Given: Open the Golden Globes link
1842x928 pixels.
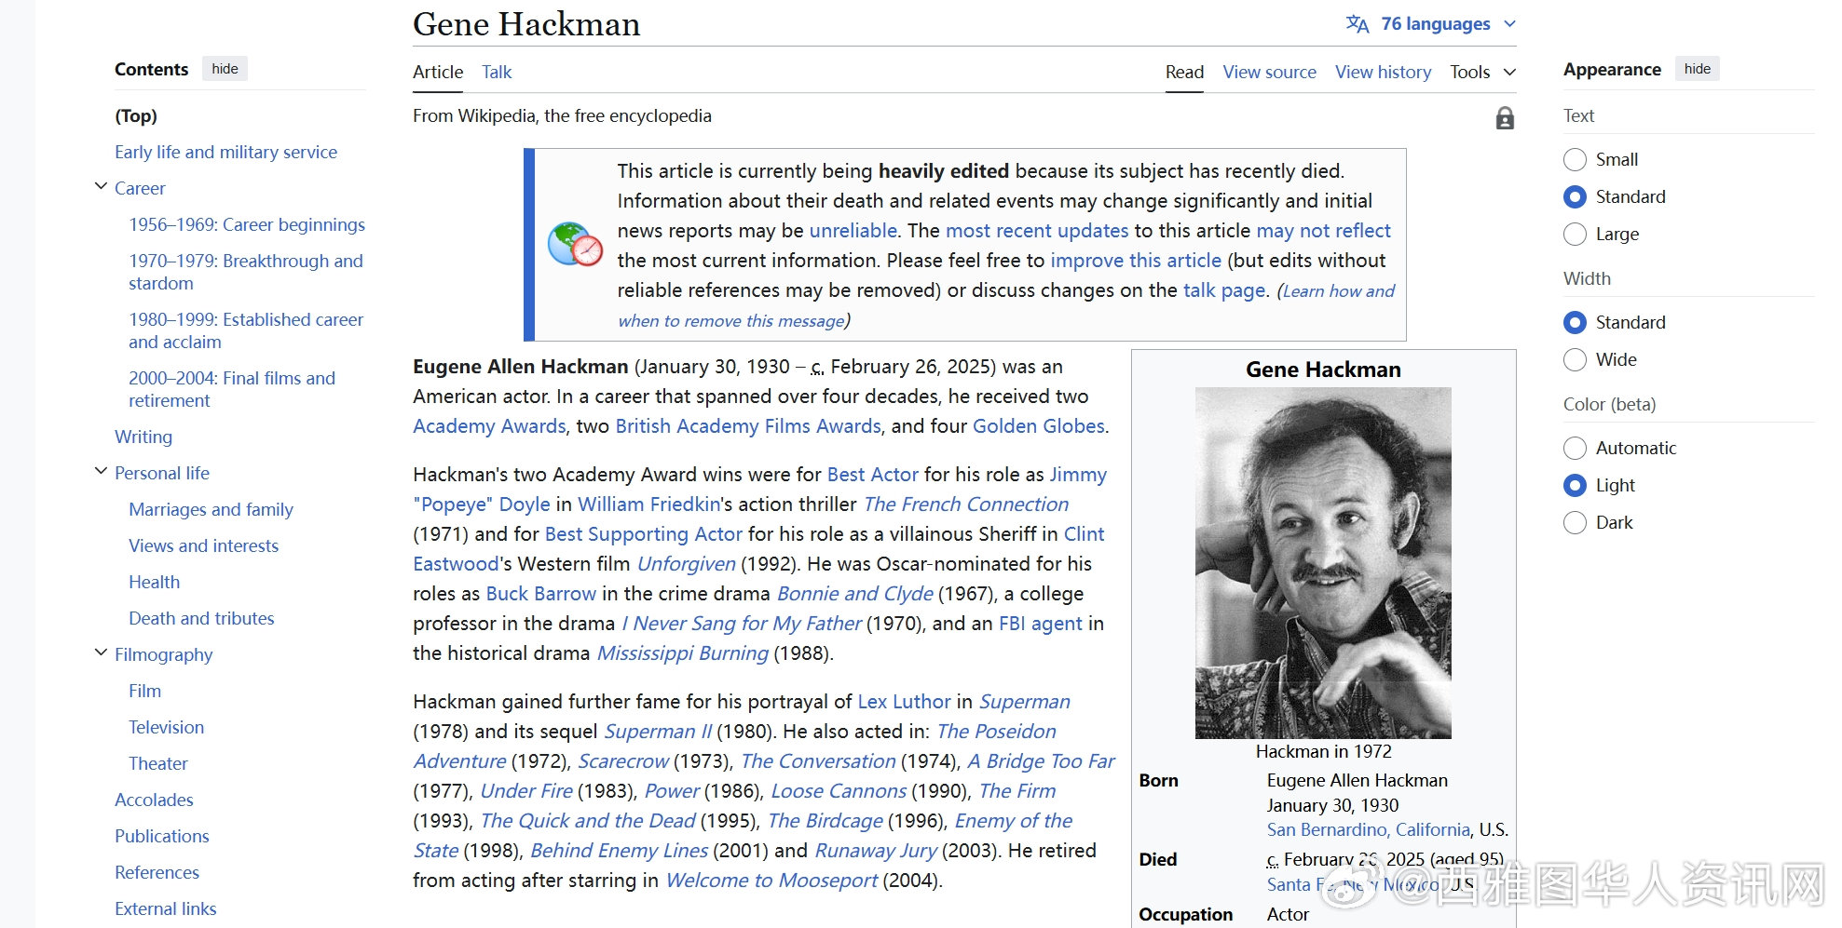Looking at the screenshot, I should [x=1038, y=426].
